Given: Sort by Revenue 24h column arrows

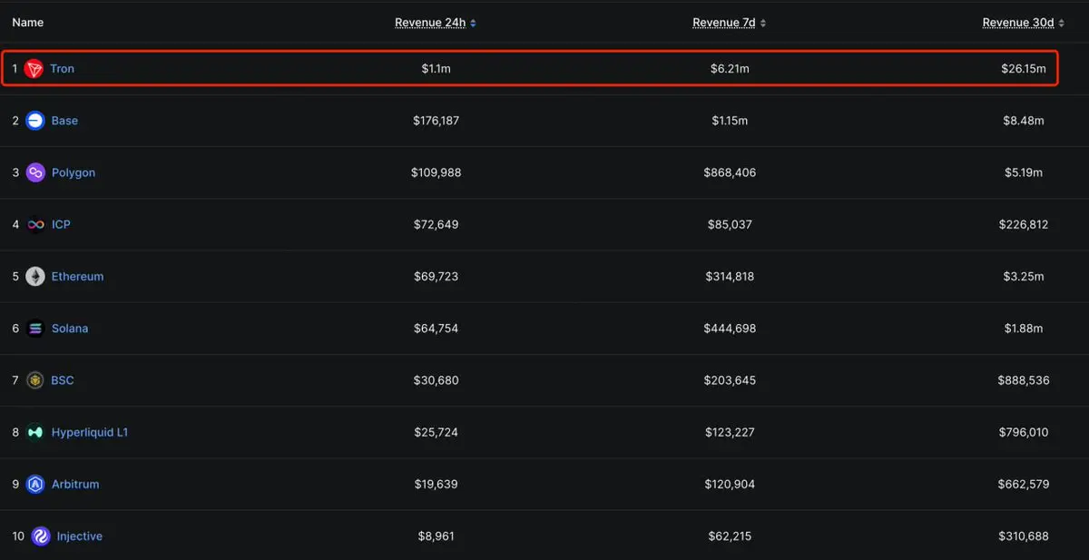Looking at the screenshot, I should pyautogui.click(x=473, y=23).
